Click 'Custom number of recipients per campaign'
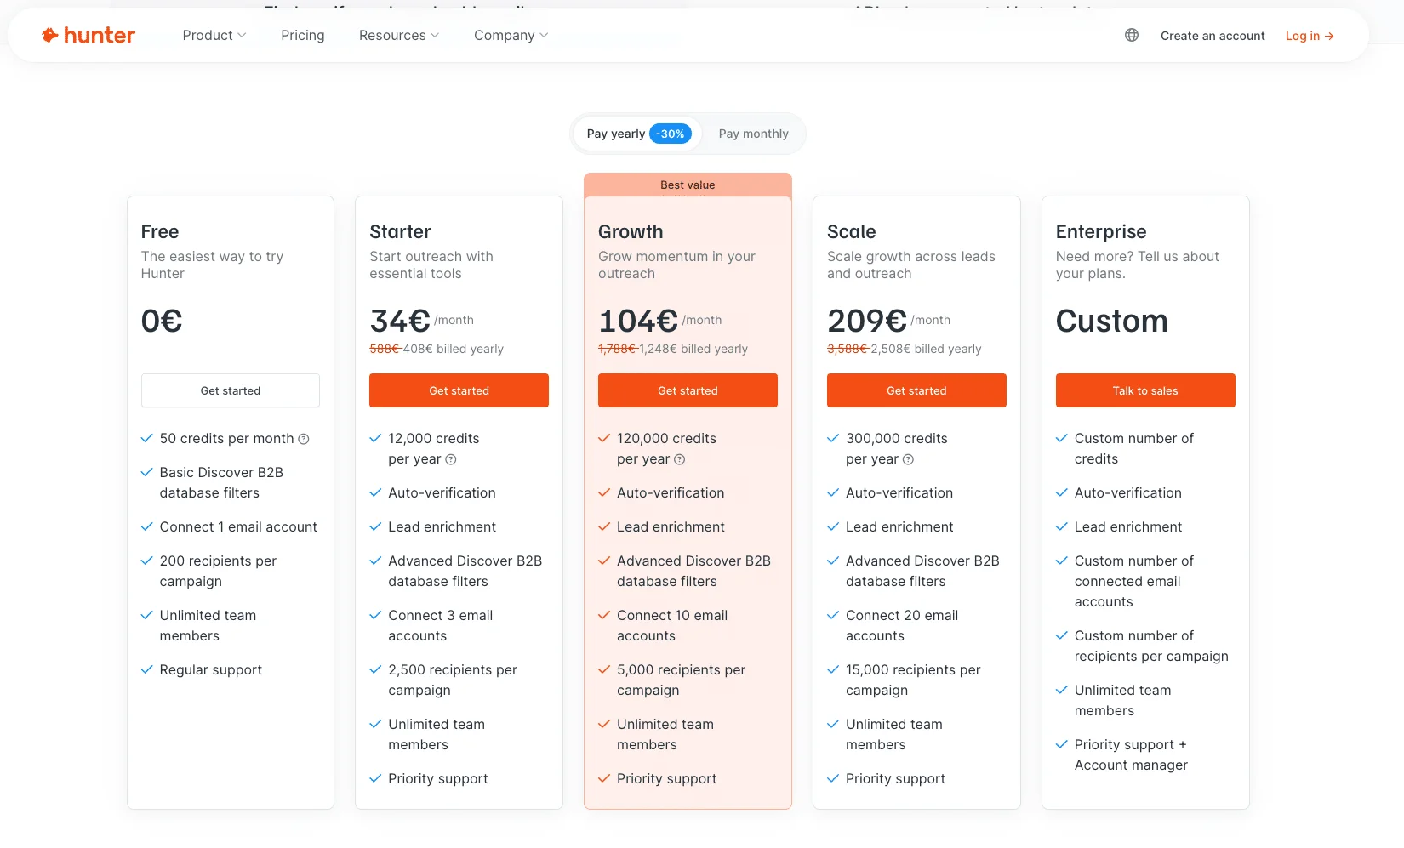 1151,646
